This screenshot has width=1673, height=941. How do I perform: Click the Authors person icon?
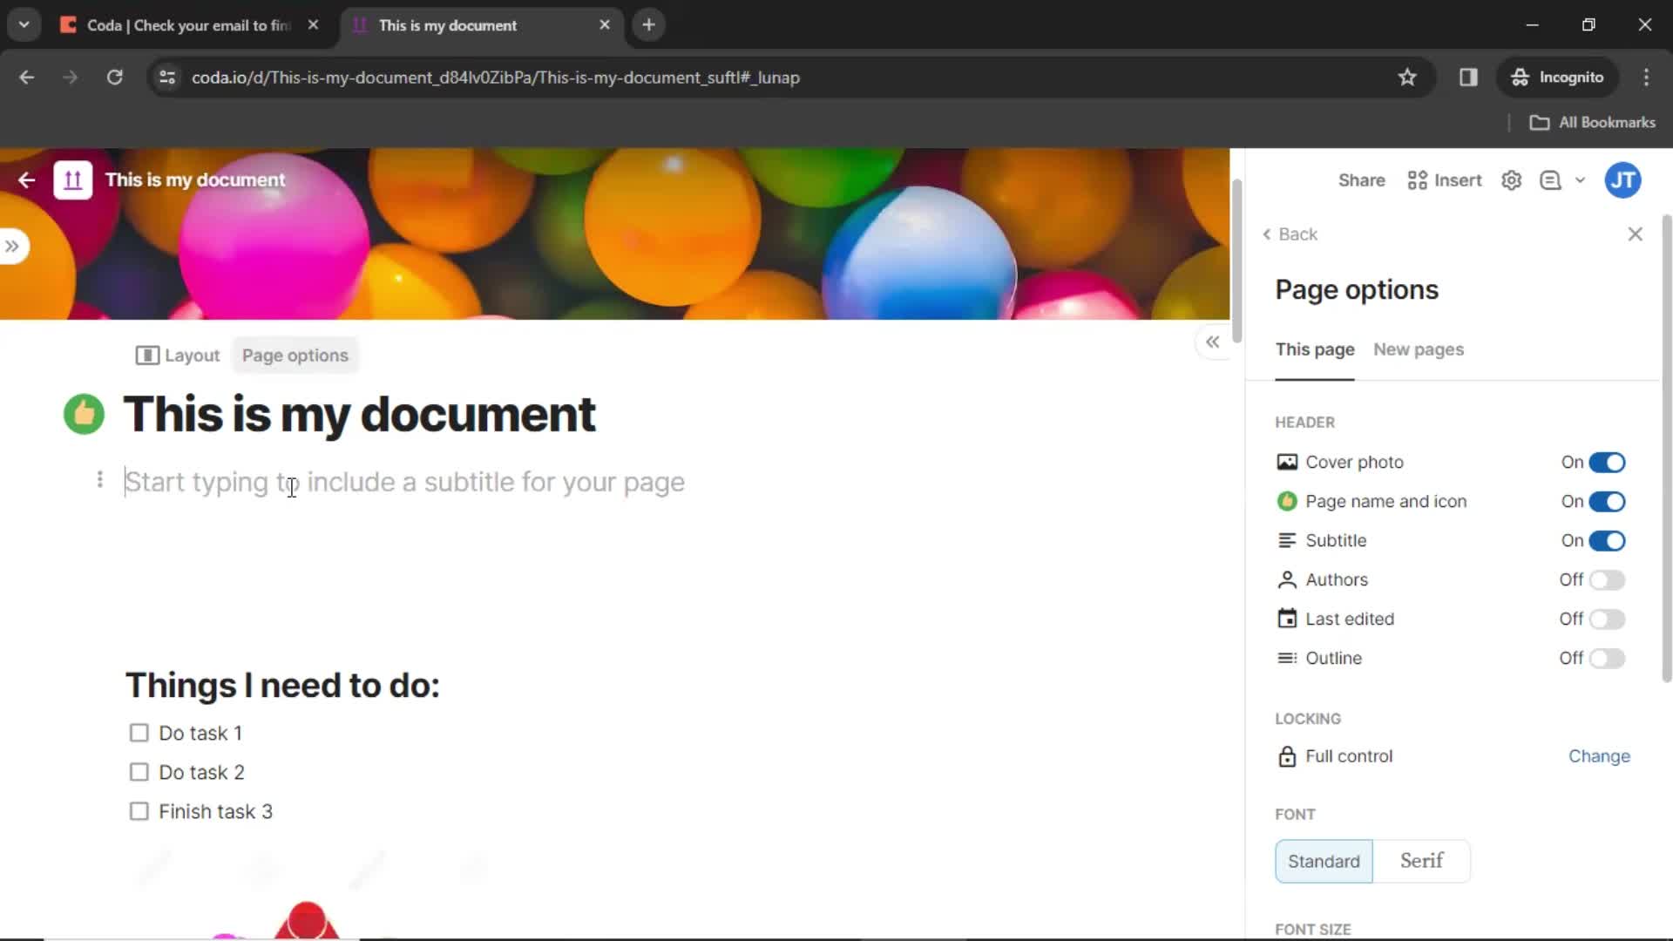1287,580
